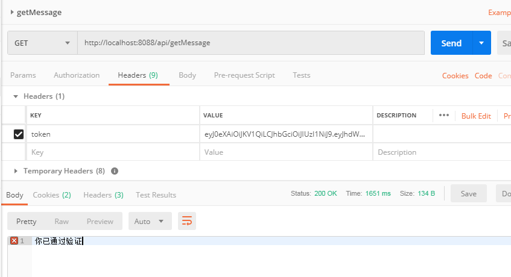511x277 pixels.
Task: Collapse the Headers (1) section
Action: 16,96
